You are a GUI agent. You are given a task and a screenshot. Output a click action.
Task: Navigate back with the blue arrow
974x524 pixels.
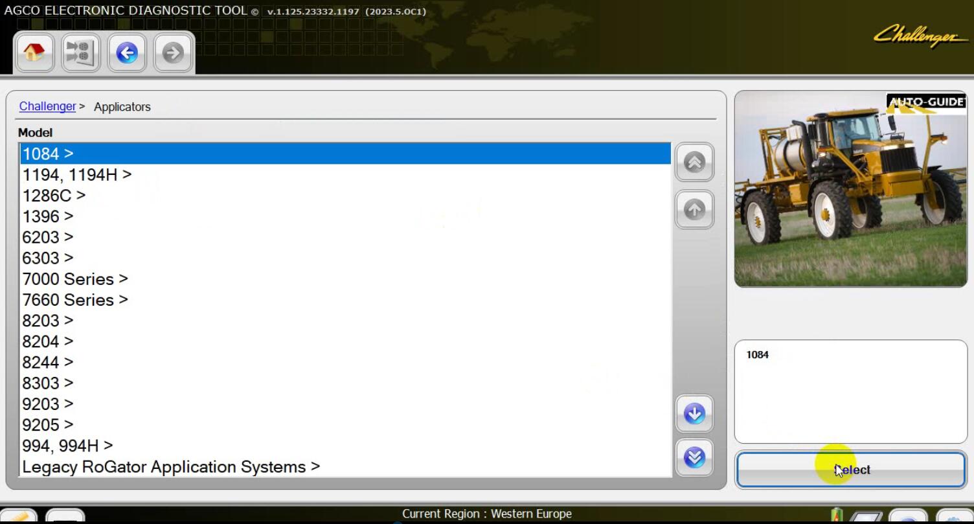tap(128, 52)
